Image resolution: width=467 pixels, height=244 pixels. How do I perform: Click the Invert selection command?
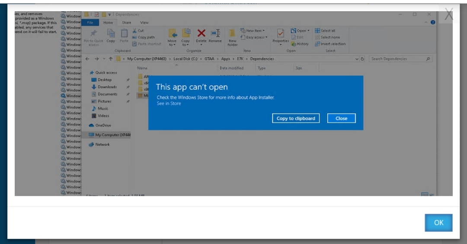click(x=330, y=44)
